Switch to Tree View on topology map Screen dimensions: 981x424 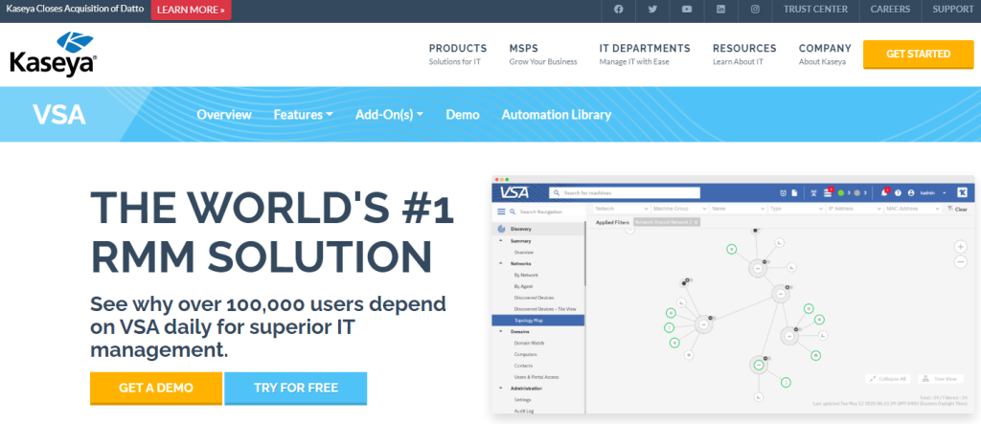[x=941, y=379]
